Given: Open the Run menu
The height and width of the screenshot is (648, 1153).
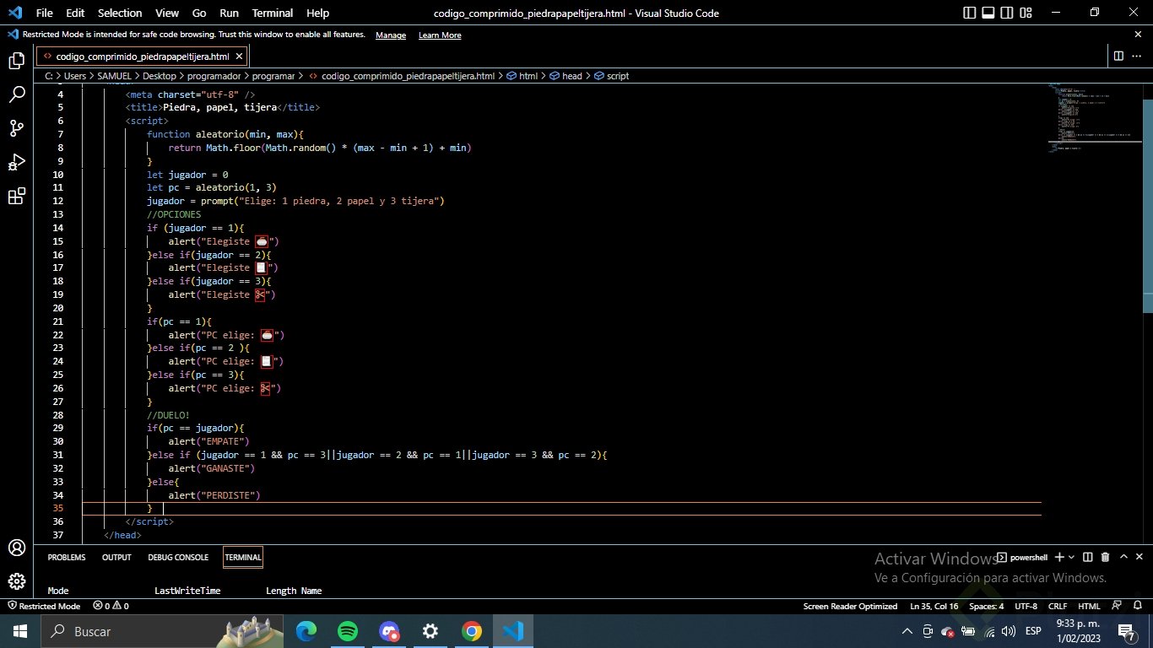Looking at the screenshot, I should click(229, 13).
